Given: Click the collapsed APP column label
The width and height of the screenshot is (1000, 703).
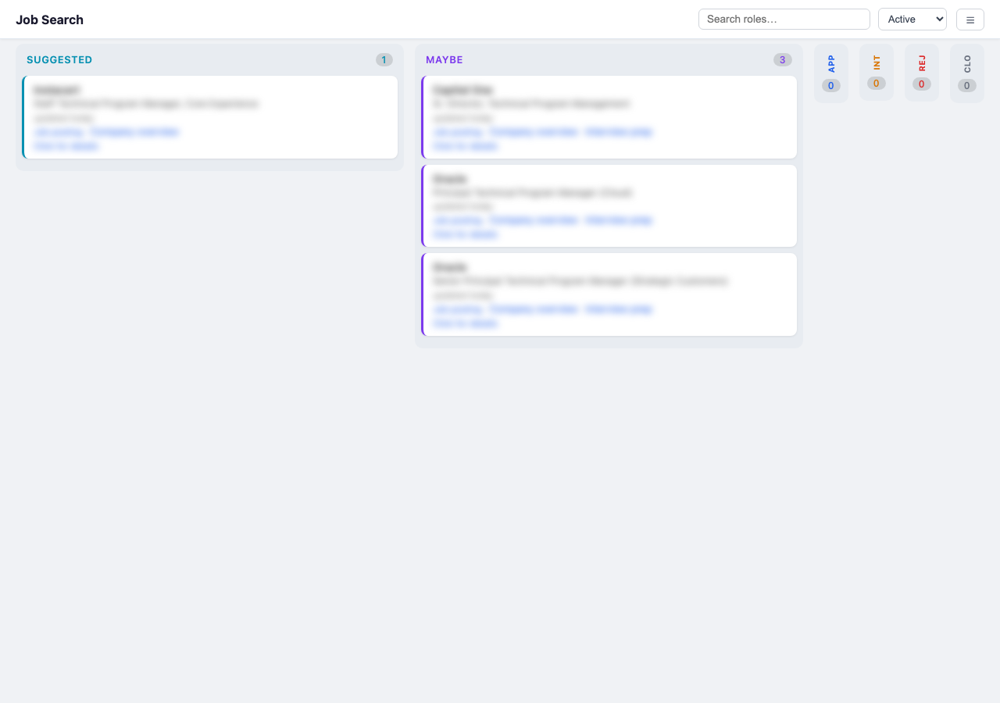Looking at the screenshot, I should coord(830,64).
